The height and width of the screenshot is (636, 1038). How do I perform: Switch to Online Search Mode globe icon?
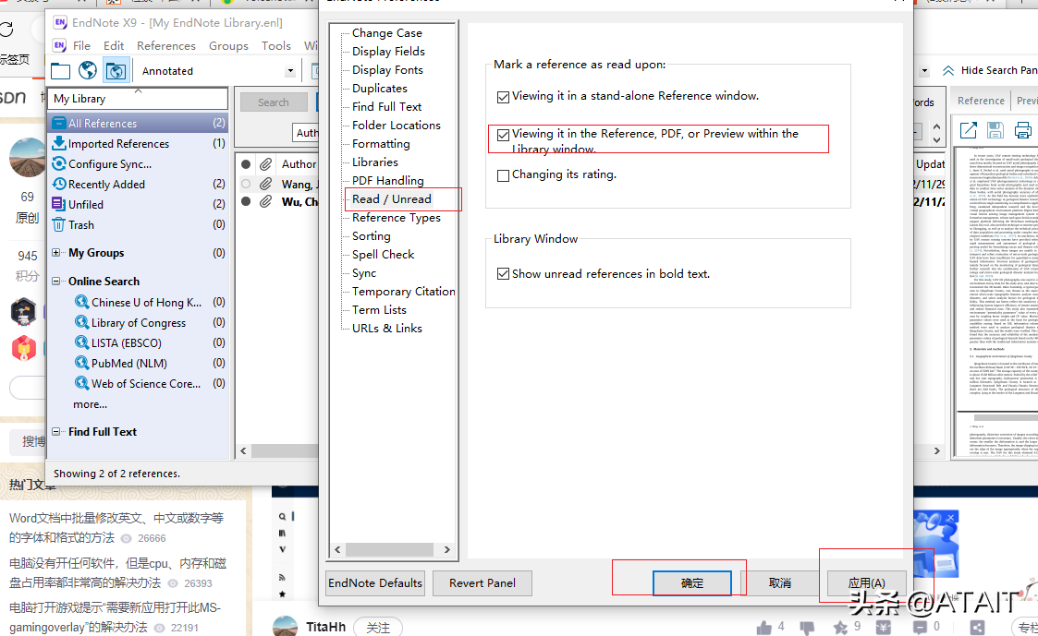coord(88,70)
